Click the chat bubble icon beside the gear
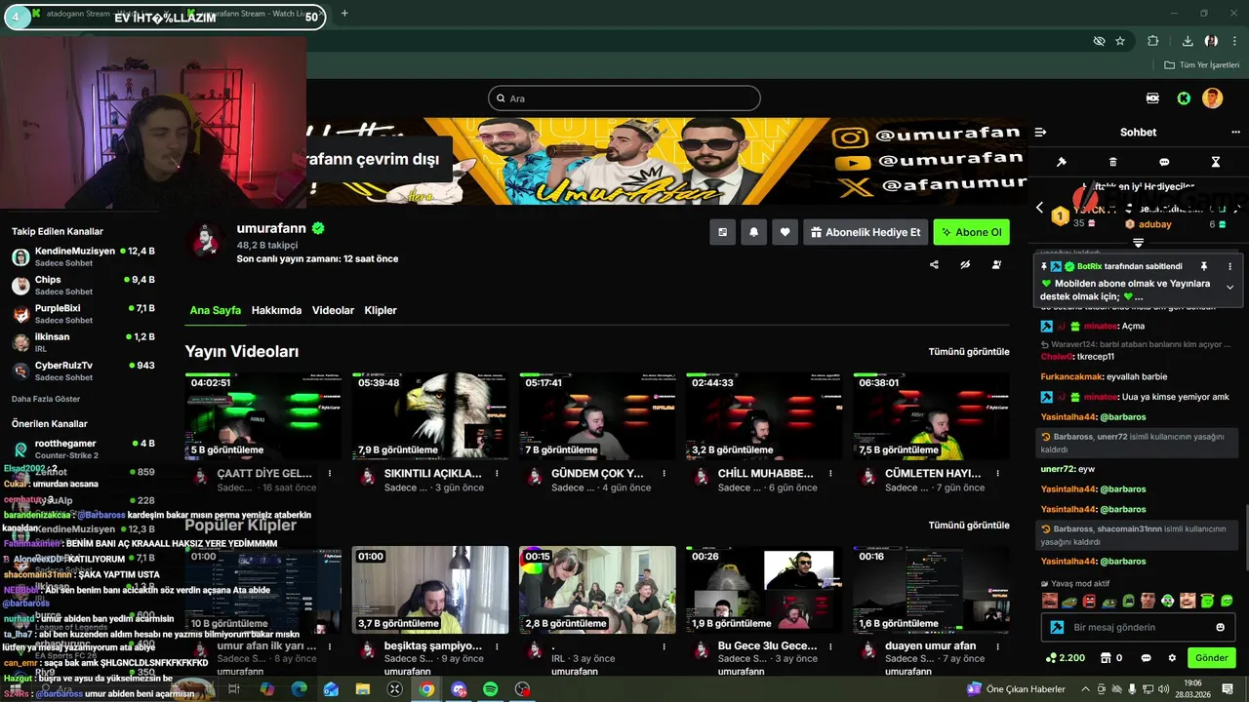The height and width of the screenshot is (702, 1249). (1146, 658)
